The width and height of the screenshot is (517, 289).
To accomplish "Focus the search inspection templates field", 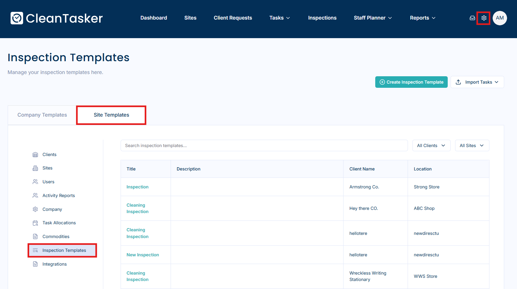I will click(264, 145).
